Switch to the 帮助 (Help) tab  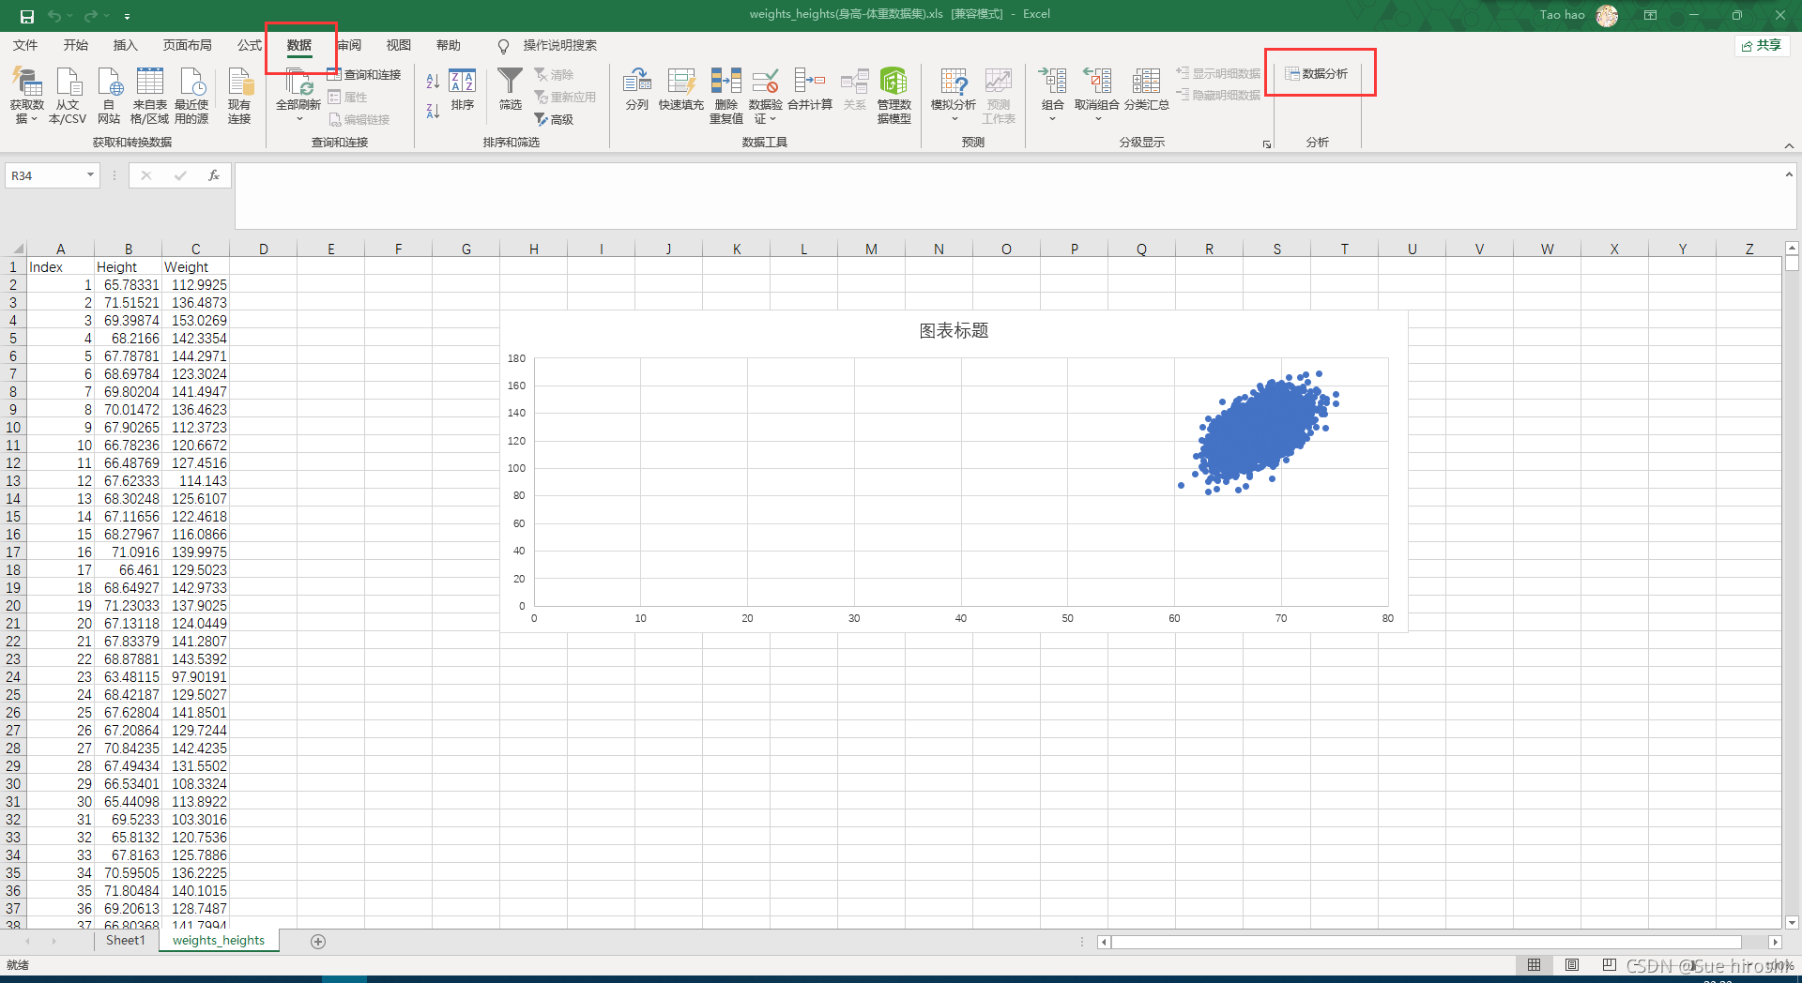[x=449, y=45]
